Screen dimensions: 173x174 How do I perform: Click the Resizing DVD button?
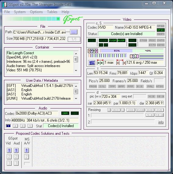click(x=150, y=110)
